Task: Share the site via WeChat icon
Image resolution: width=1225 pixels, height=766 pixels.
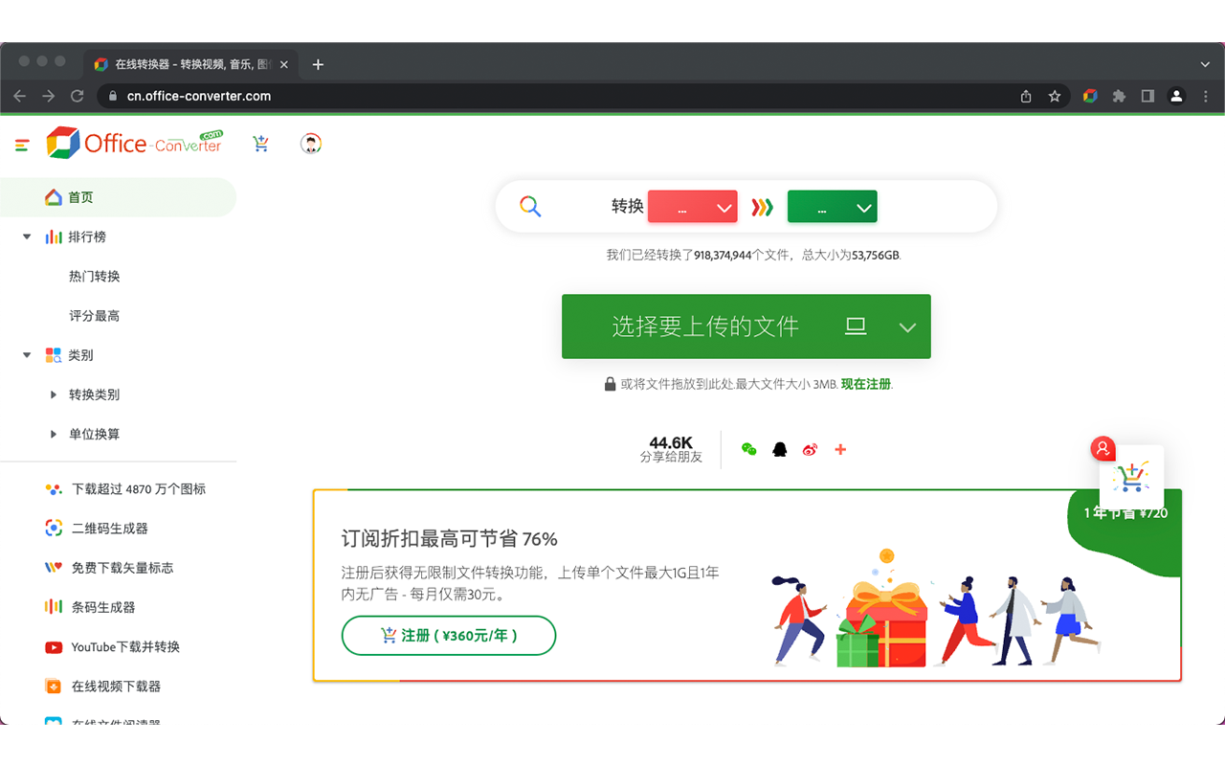Action: tap(748, 448)
